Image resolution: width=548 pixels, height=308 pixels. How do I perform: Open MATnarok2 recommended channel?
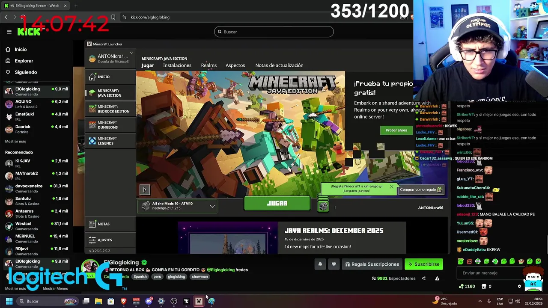[x=36, y=176]
